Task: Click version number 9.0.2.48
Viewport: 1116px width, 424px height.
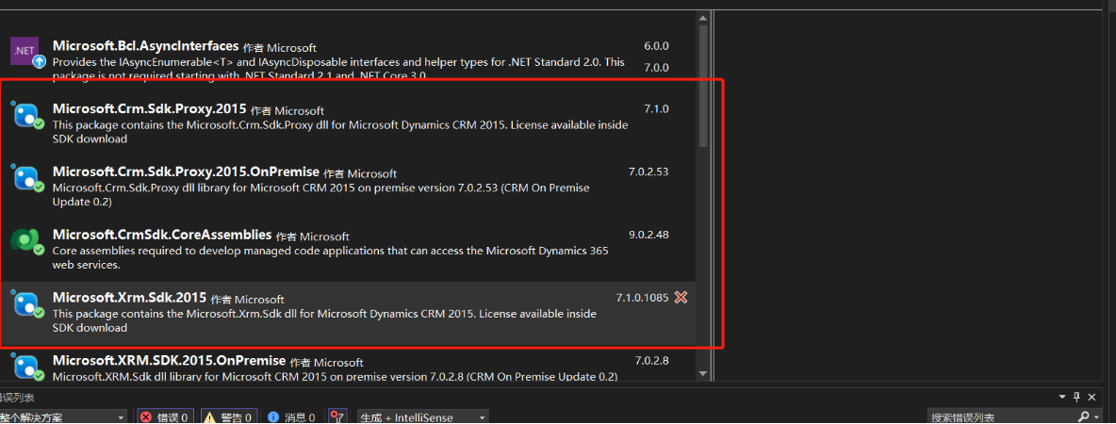Action: (648, 234)
